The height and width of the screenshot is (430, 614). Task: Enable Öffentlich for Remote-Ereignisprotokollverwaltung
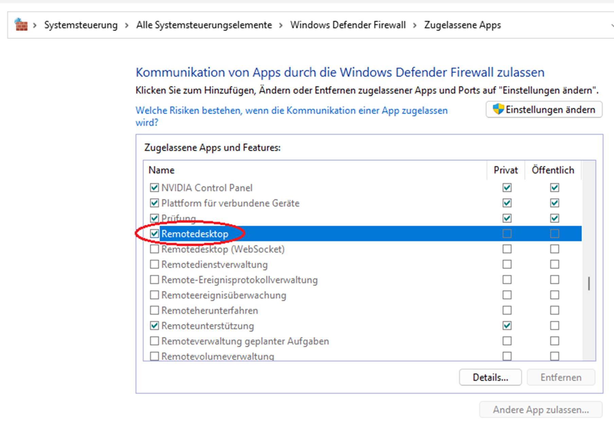click(x=555, y=280)
